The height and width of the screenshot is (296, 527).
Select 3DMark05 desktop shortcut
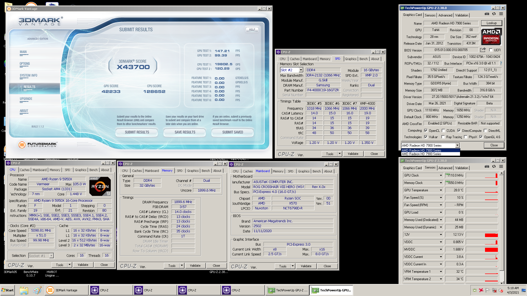(10, 272)
